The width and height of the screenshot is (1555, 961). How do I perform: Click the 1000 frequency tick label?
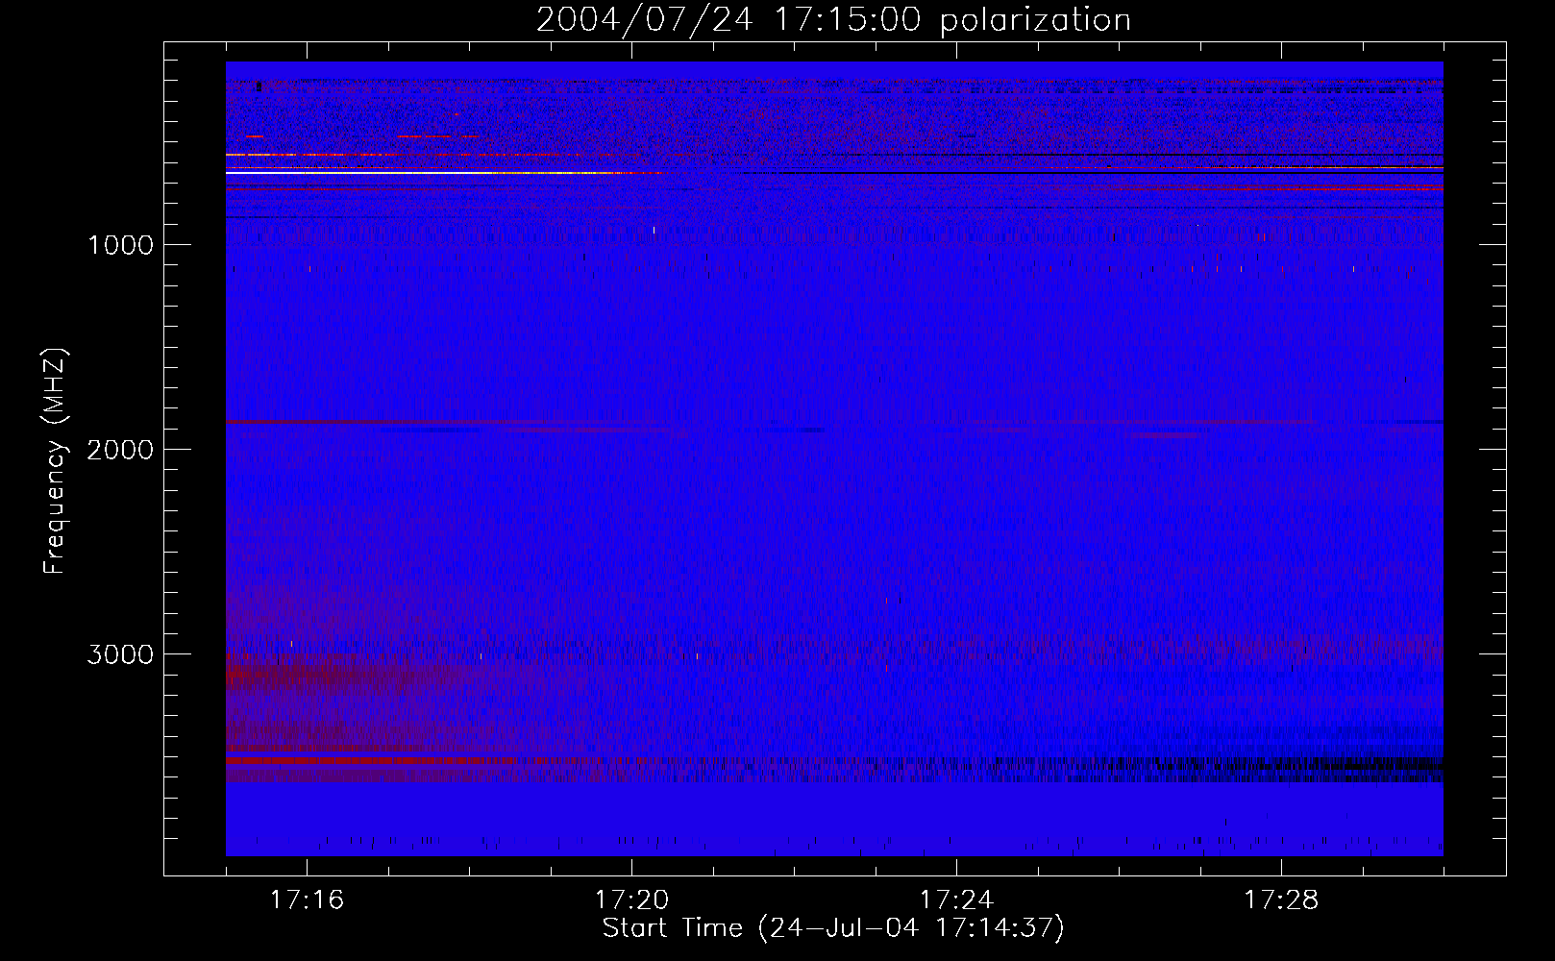tap(120, 245)
